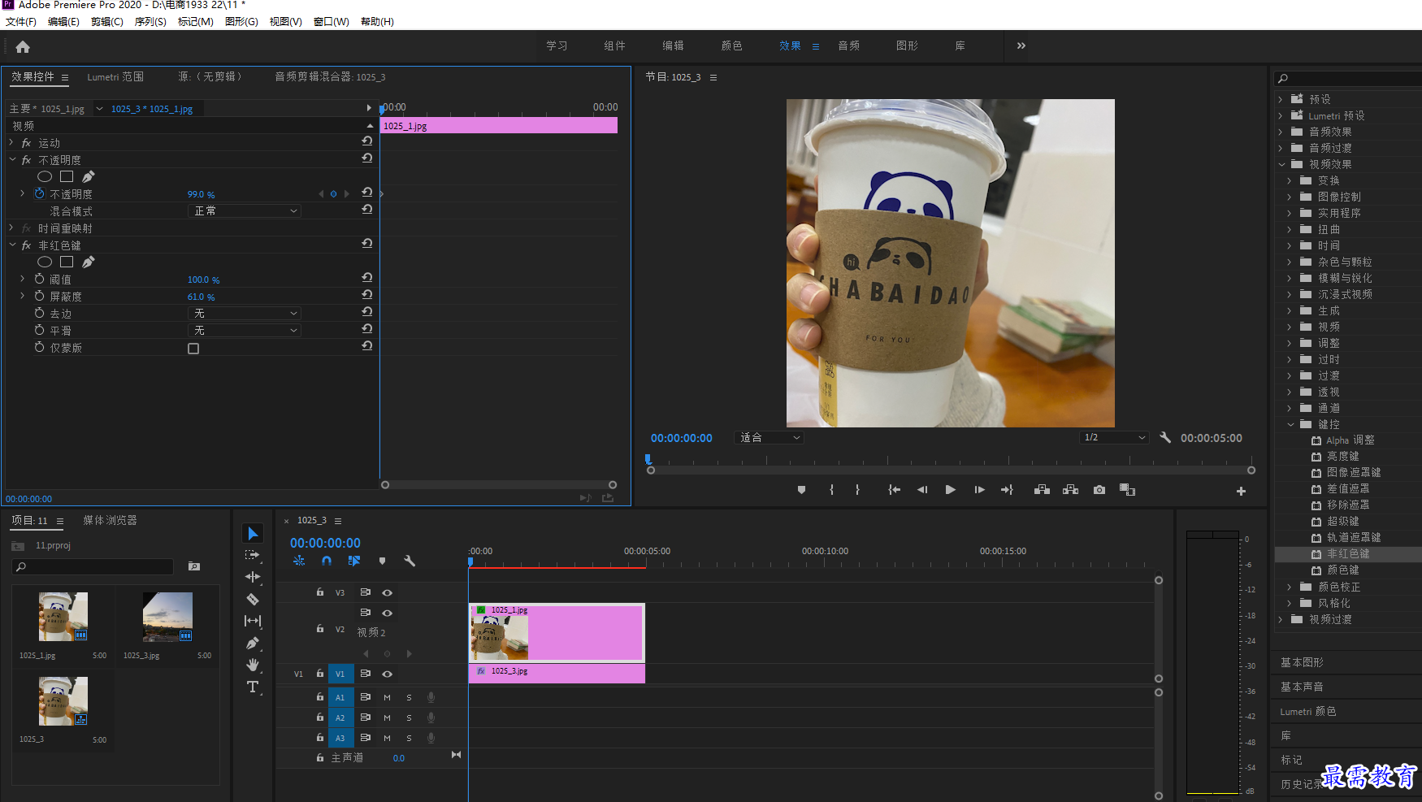Toggle timeline snapping magnet icon
Viewport: 1422px width, 802px height.
(327, 561)
